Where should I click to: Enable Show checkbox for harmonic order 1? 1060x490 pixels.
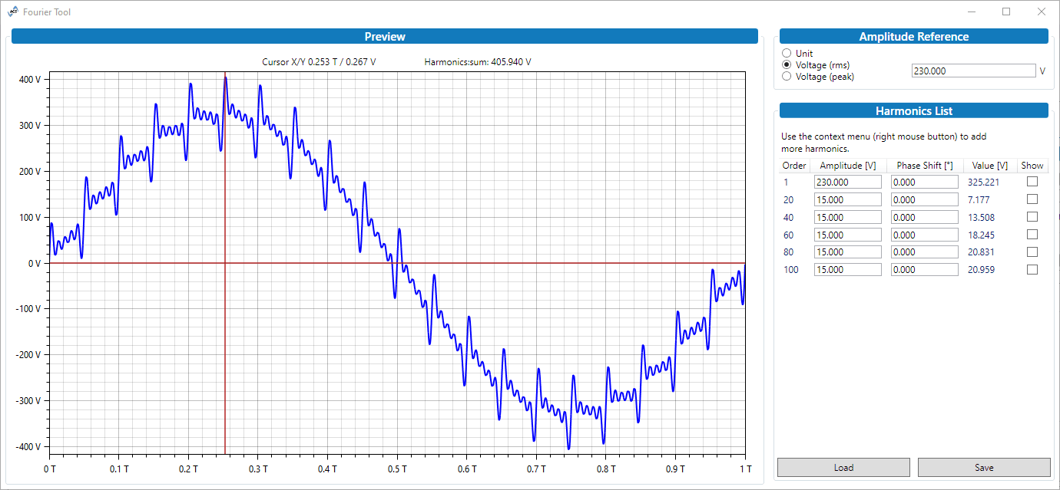[x=1032, y=182]
